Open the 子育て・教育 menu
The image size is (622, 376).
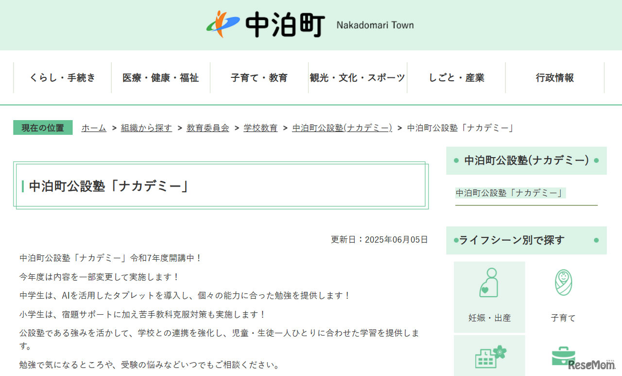(259, 78)
